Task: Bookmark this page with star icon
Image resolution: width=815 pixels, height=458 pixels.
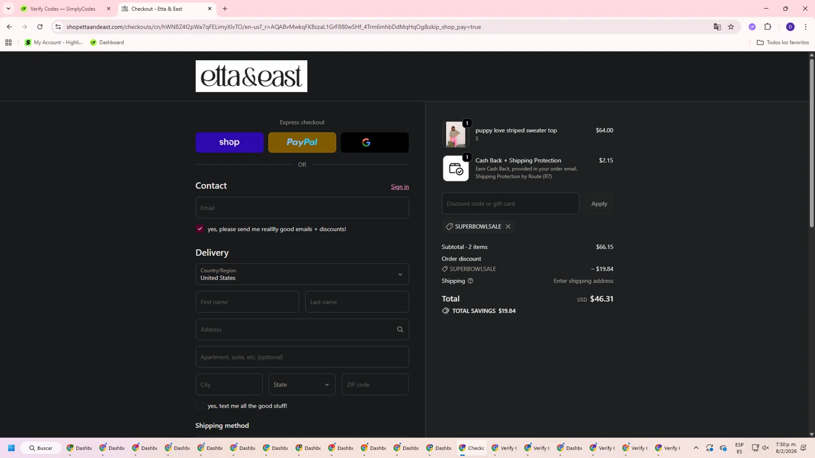Action: [x=731, y=27]
